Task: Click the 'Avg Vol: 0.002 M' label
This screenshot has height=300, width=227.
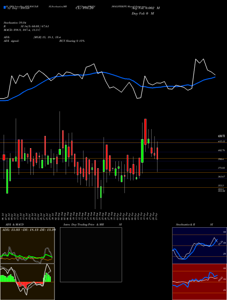Action: 146,8
